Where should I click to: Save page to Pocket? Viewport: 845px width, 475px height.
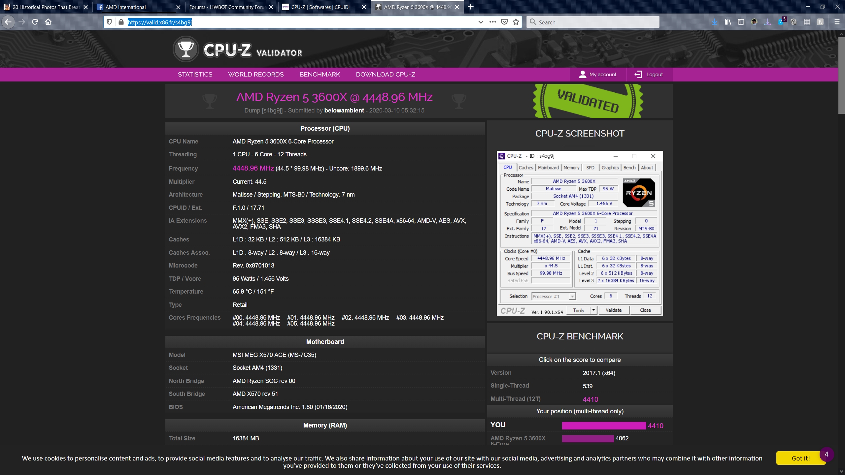pyautogui.click(x=504, y=22)
